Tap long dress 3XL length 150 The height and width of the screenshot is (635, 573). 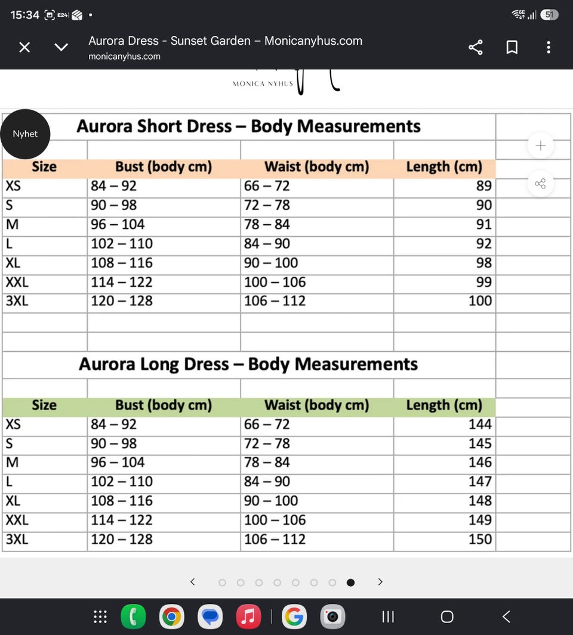[x=480, y=540]
